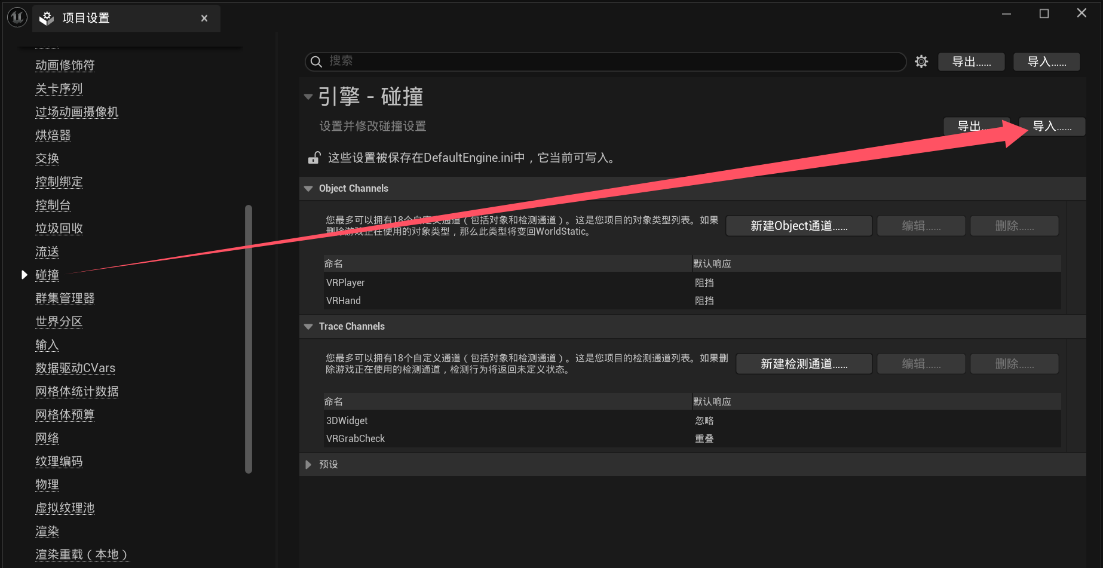The image size is (1103, 568).
Task: Click the sidebar category list scrollbar
Action: pos(249,339)
